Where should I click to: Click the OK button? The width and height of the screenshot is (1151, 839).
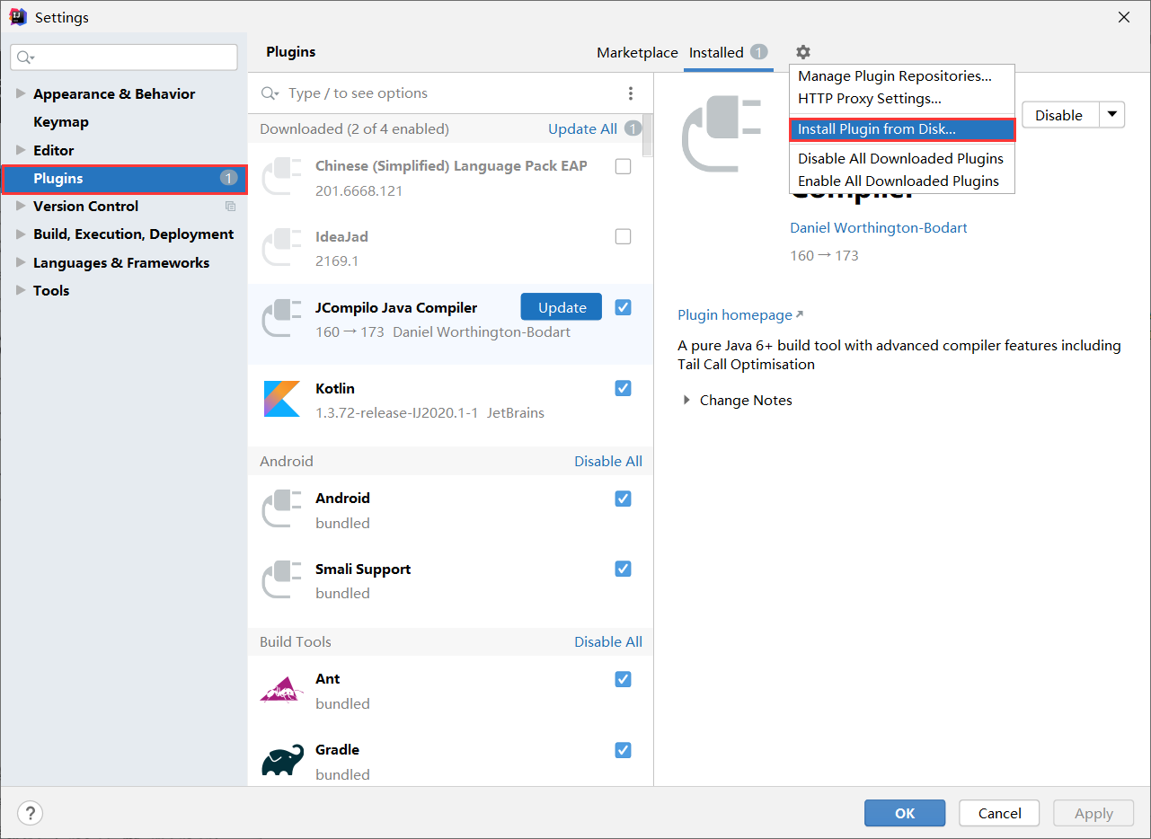pos(905,813)
